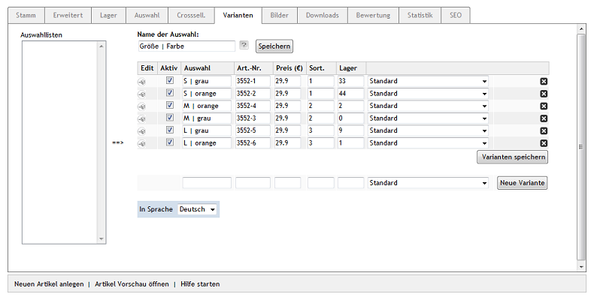Delete the S | orange variant

click(x=544, y=94)
